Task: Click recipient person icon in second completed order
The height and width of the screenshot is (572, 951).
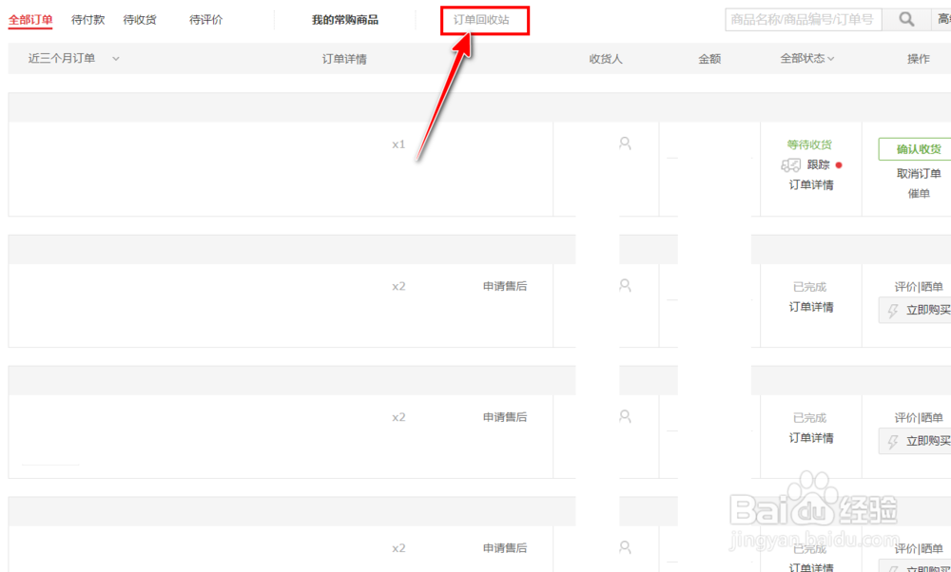Action: (625, 416)
